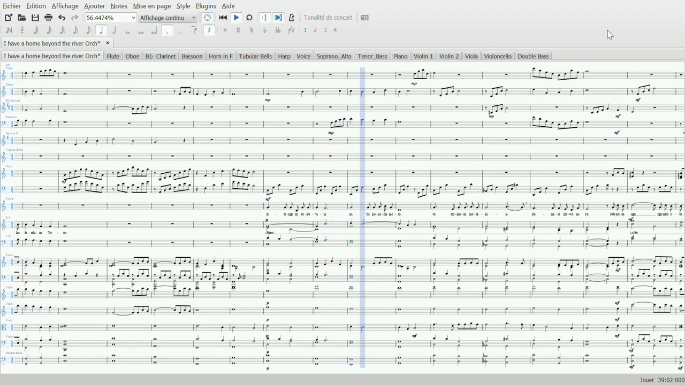Toggle pan score during playback
The image size is (685, 385).
pos(278,18)
